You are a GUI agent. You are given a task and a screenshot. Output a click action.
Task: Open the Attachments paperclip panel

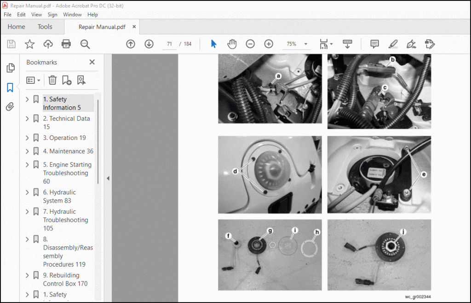[x=10, y=107]
